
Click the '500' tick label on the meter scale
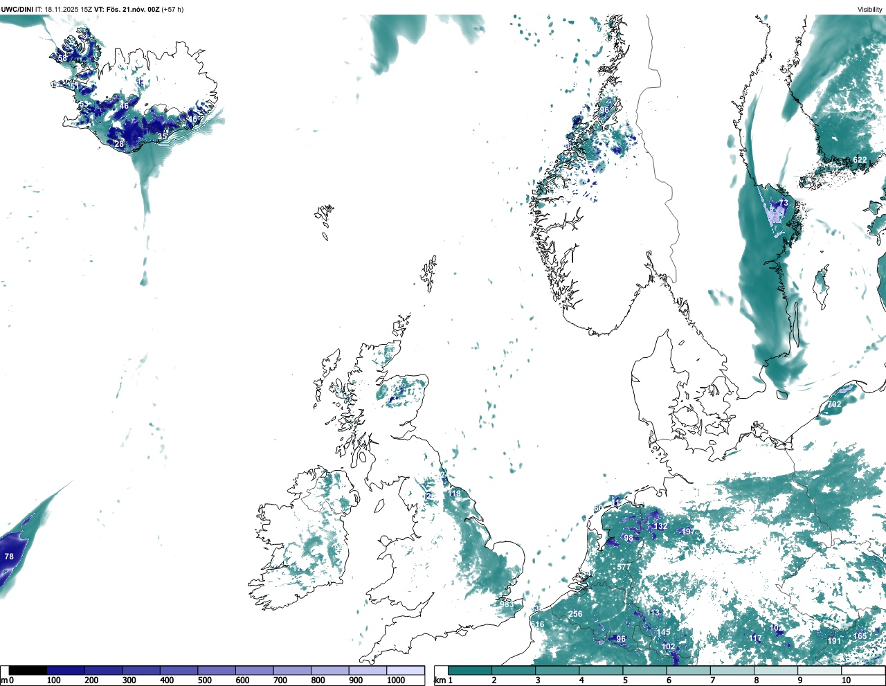coord(204,680)
